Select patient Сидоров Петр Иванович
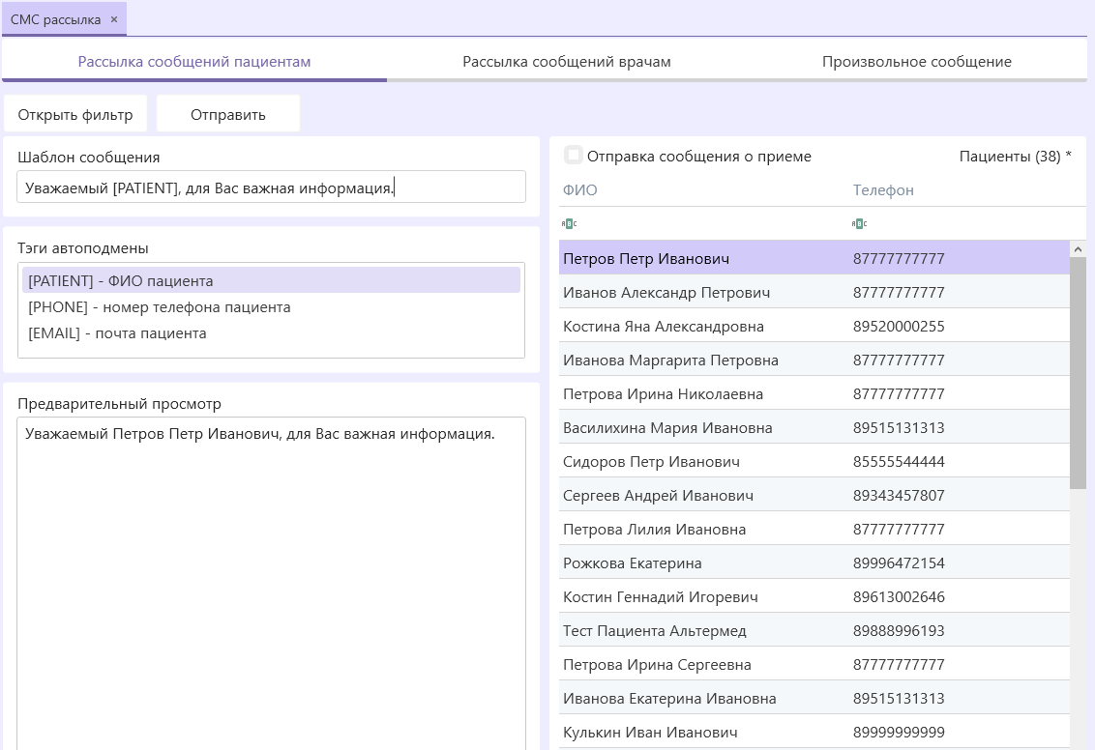 click(x=814, y=461)
